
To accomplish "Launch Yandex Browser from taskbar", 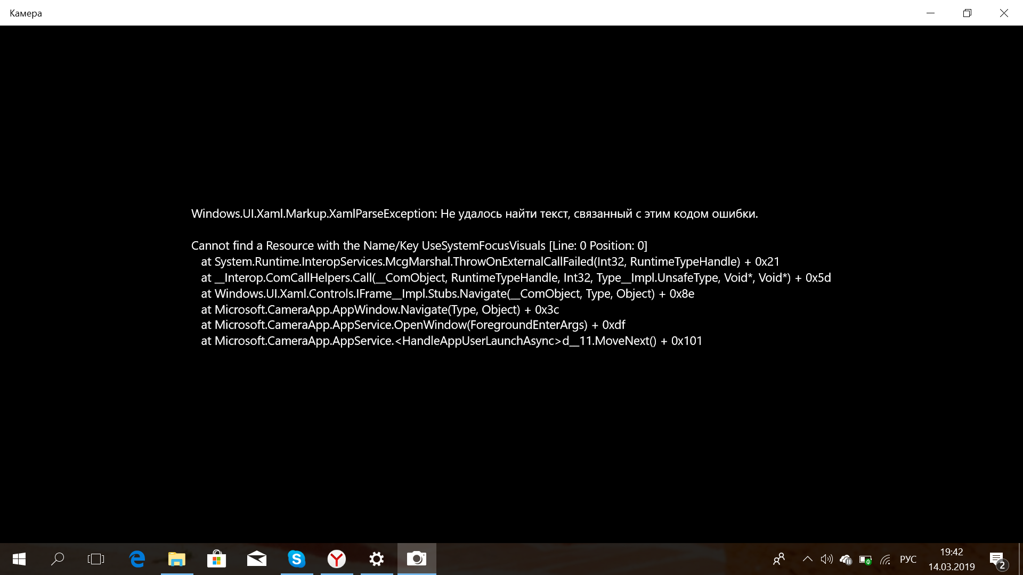I will 337,559.
